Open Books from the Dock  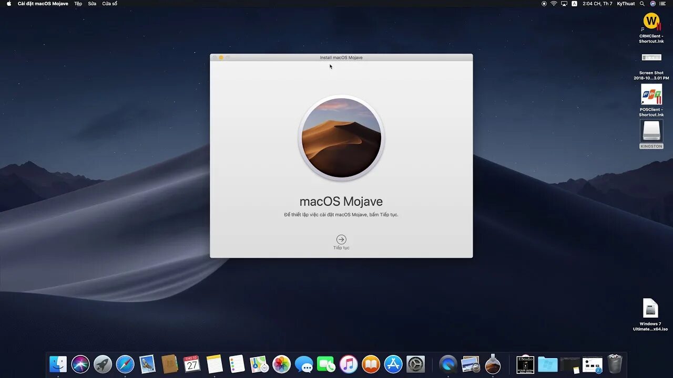[x=371, y=364]
